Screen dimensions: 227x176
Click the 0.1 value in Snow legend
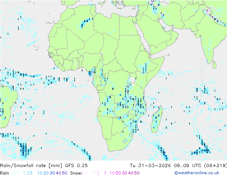pos(86,173)
